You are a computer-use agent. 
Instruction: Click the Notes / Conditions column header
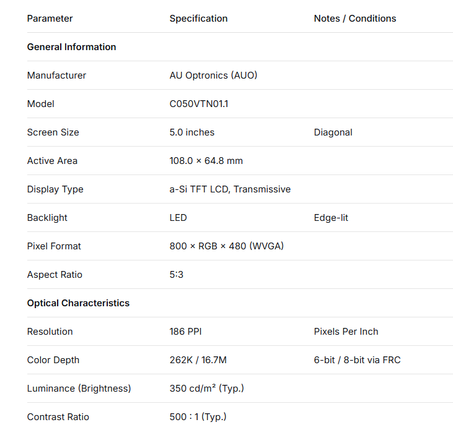(355, 19)
